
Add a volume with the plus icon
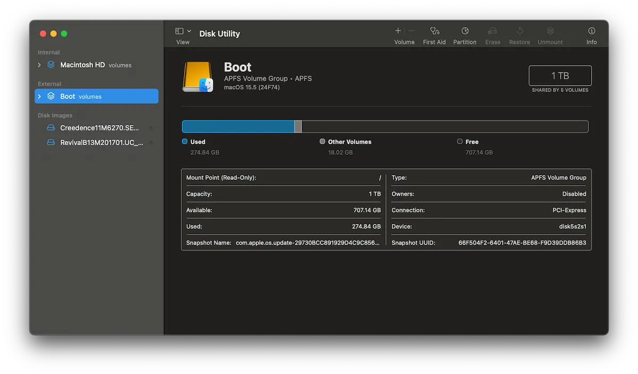(x=398, y=31)
